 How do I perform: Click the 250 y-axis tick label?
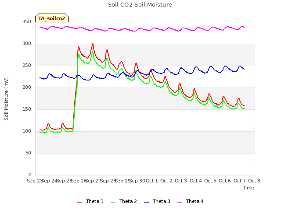(27, 66)
